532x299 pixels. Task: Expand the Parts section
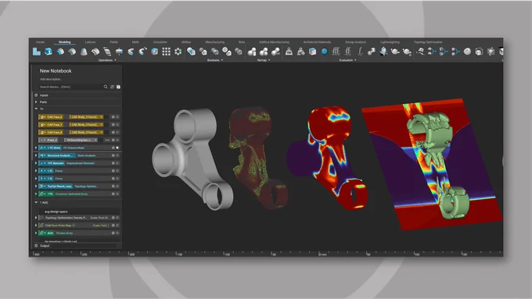click(x=36, y=102)
